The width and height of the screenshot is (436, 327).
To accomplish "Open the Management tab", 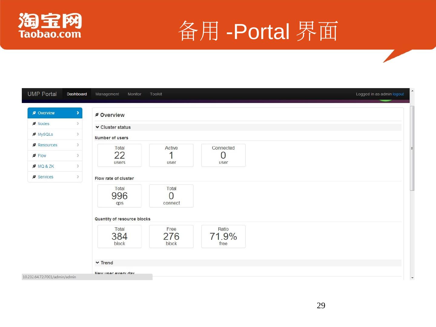I will (x=107, y=94).
